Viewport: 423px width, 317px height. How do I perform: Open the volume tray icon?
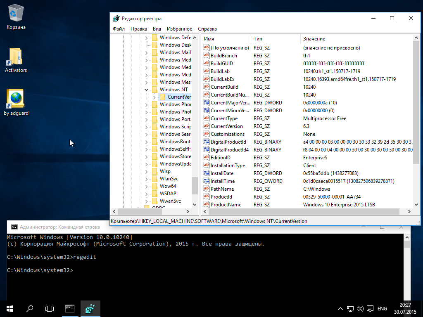[x=360, y=309]
